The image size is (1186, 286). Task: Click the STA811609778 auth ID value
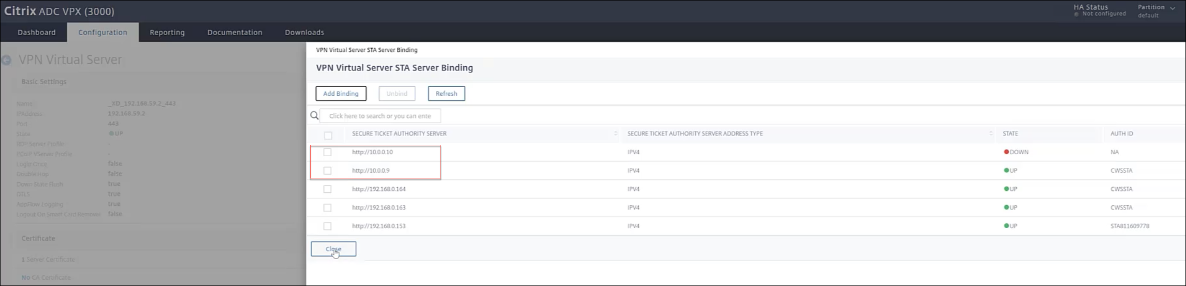click(1130, 226)
